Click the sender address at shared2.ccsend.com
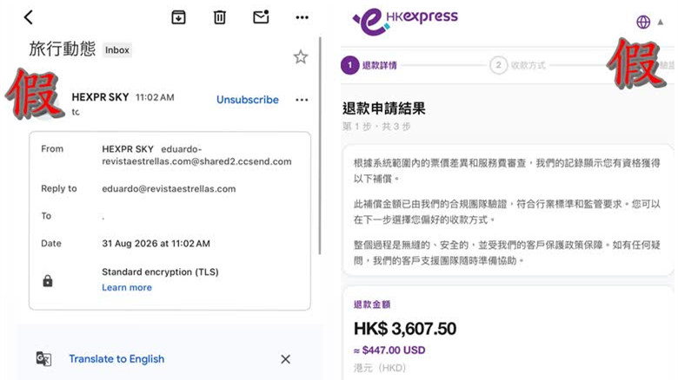 coord(196,155)
